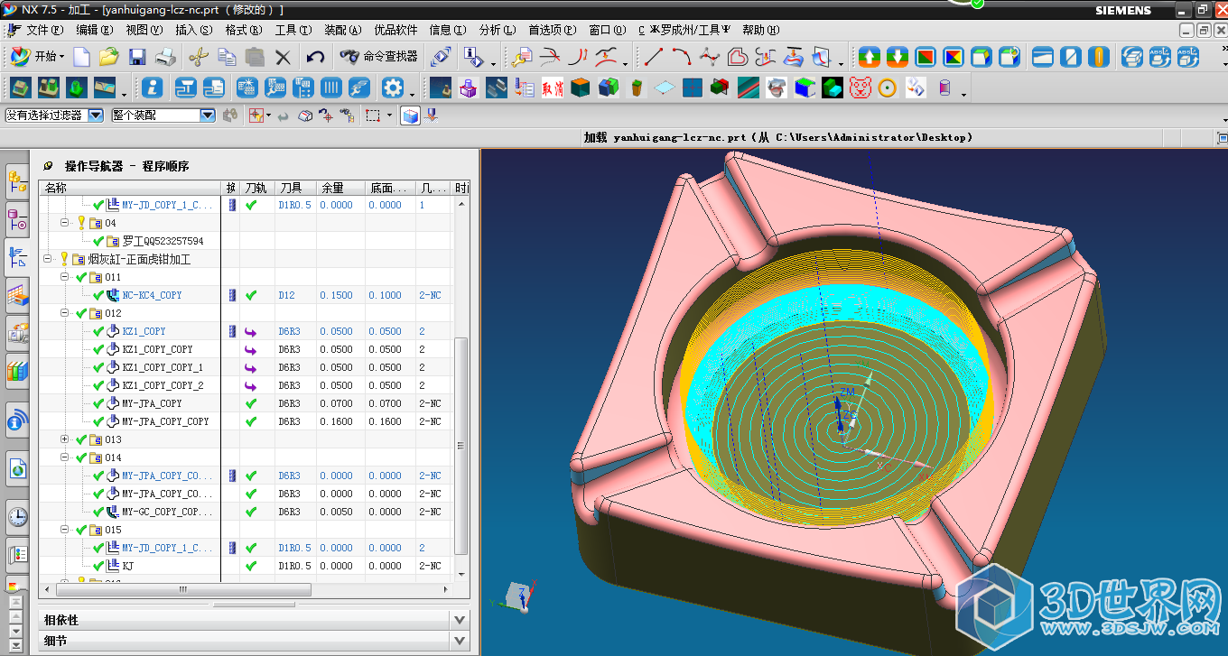
Task: Click the red tiger face toolbar icon
Action: click(x=861, y=88)
